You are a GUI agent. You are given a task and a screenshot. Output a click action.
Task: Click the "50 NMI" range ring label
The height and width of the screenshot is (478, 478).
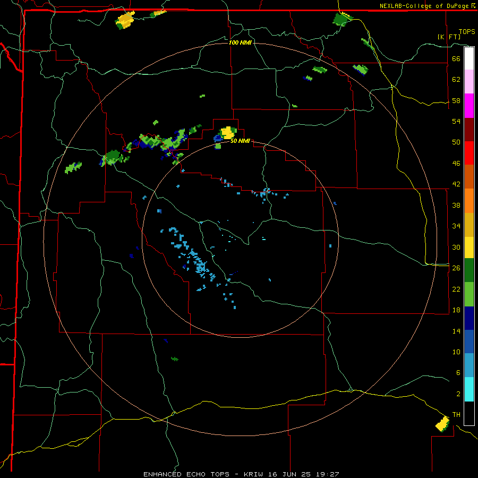coord(240,141)
